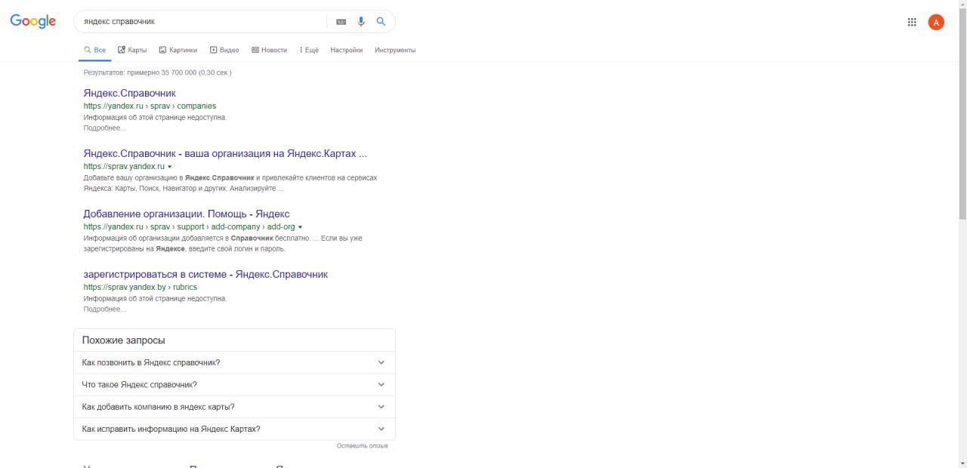The image size is (967, 468).
Task: Expand 'Что такое Яндекс справочник?' question
Action: coord(234,385)
